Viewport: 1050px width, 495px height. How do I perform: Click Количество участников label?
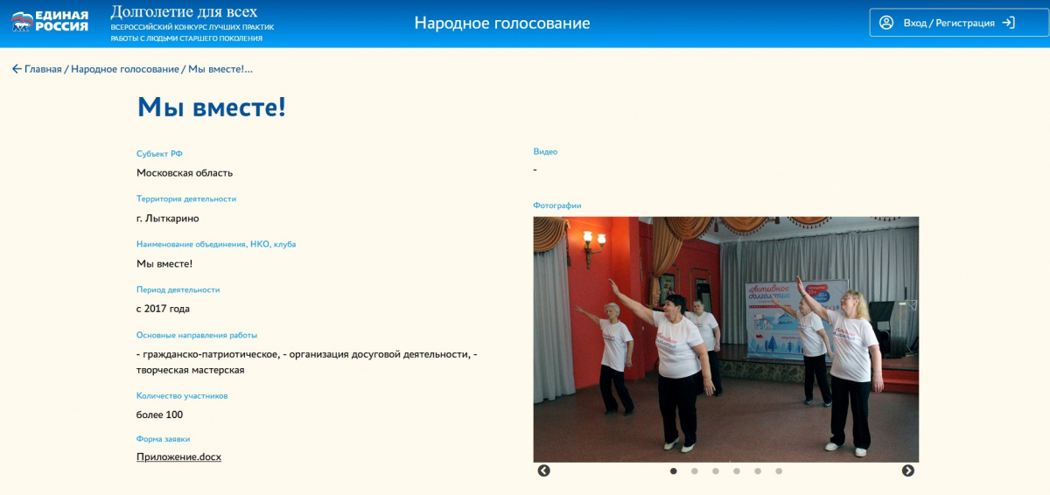point(182,396)
